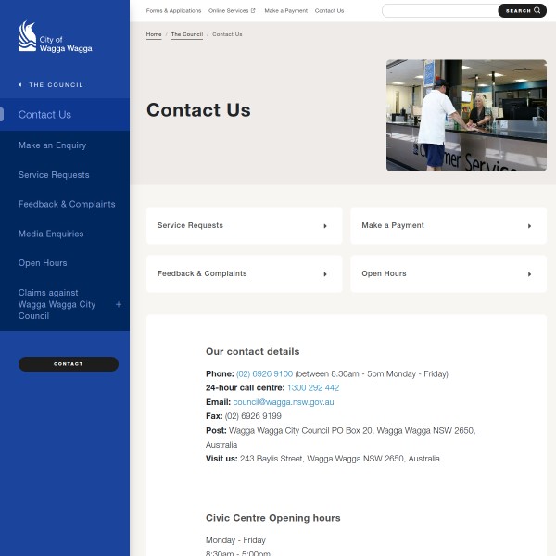
Task: Click the City of Wagga Wagga logo
Action: (x=55, y=38)
